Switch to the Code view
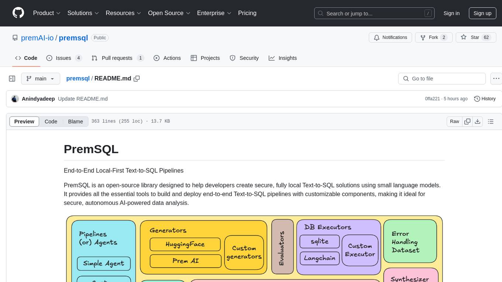The width and height of the screenshot is (502, 282). point(51,121)
